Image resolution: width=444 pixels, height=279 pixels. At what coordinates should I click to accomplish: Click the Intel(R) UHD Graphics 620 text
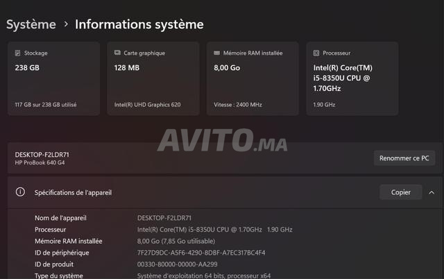coord(147,105)
